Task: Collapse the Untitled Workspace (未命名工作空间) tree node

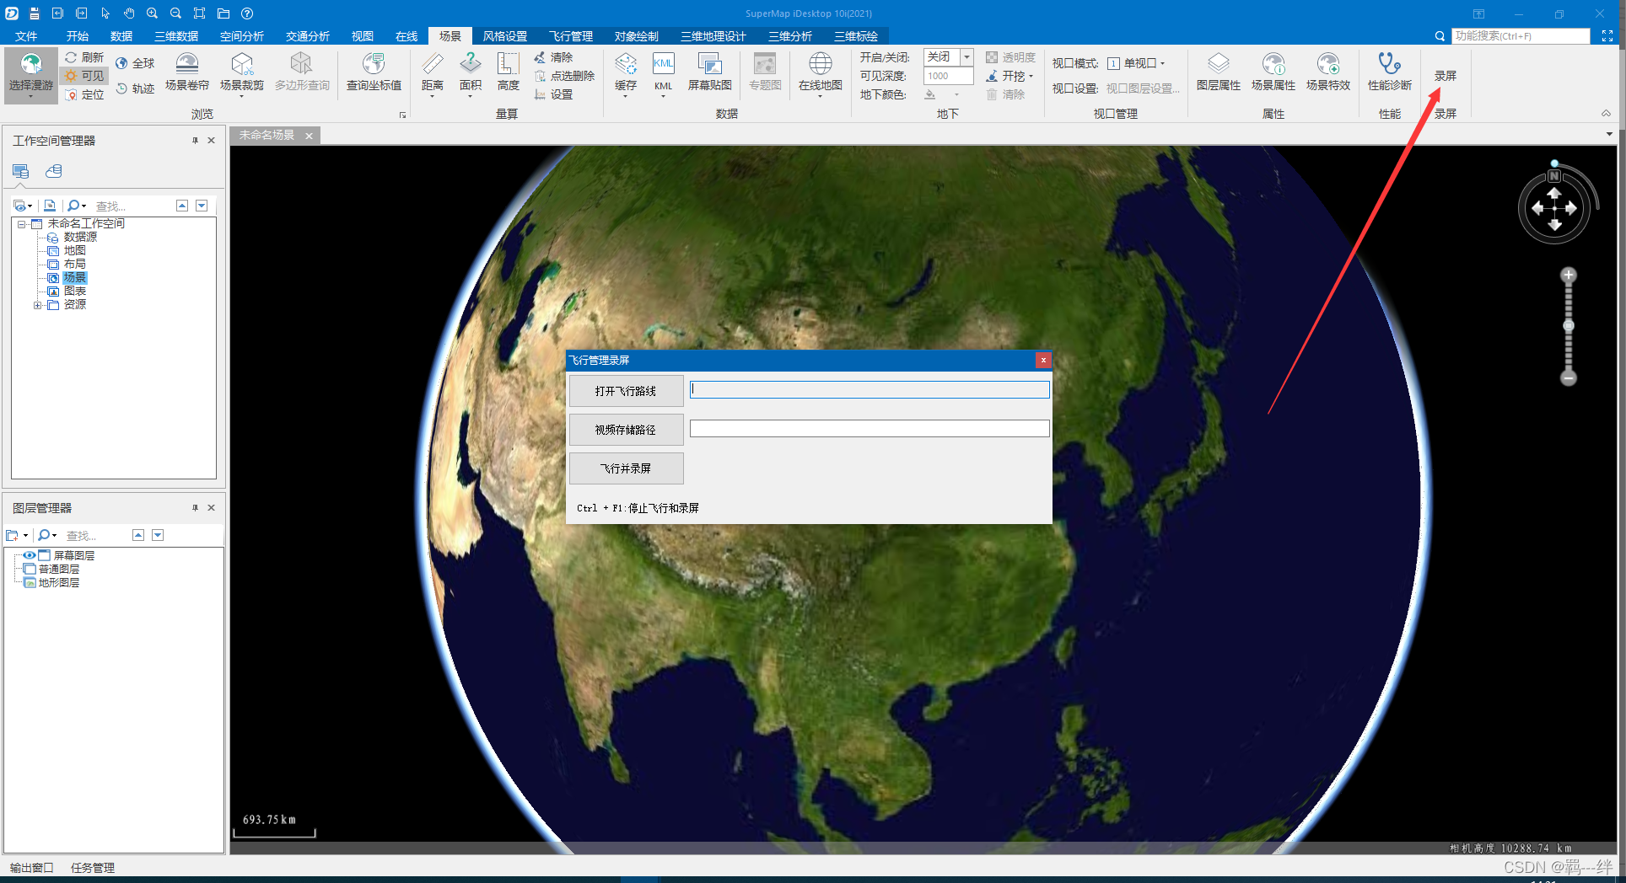Action: pos(21,224)
